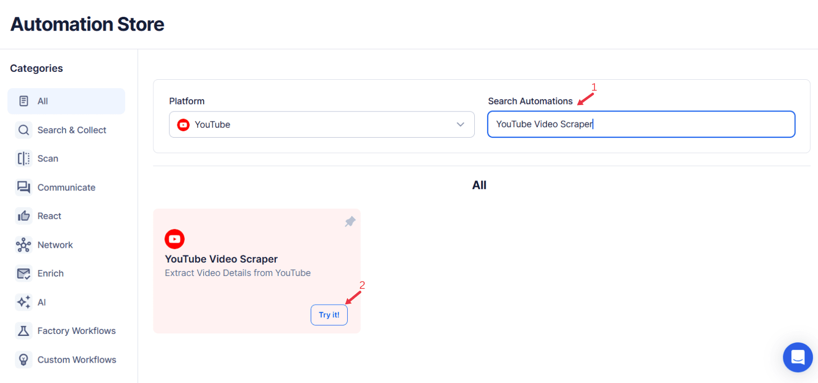818x383 pixels.
Task: Click the Enrich envelope icon
Action: pyautogui.click(x=23, y=274)
